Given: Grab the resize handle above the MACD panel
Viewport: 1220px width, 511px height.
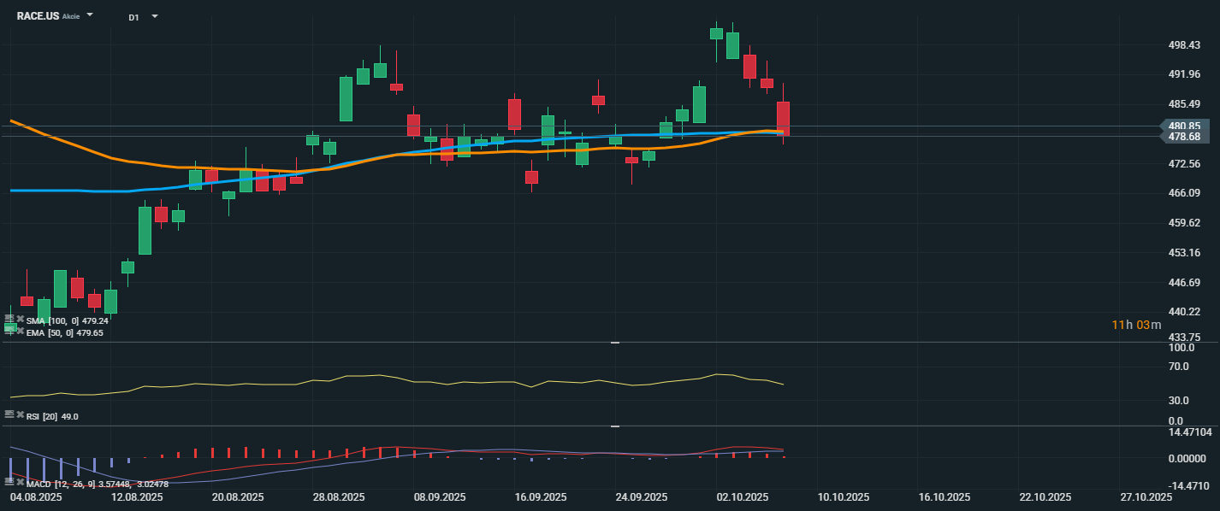Looking at the screenshot, I should tap(613, 426).
